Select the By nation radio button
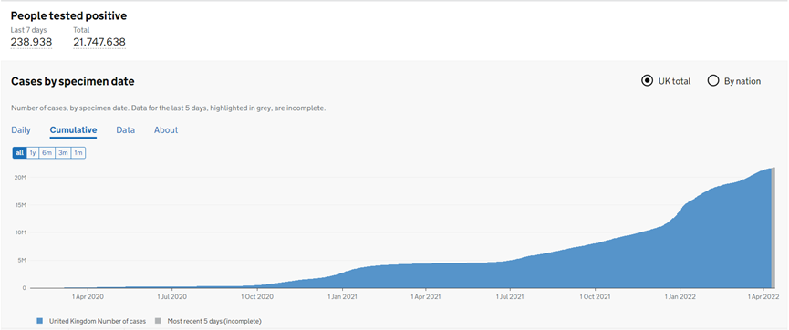789x330 pixels. (713, 81)
